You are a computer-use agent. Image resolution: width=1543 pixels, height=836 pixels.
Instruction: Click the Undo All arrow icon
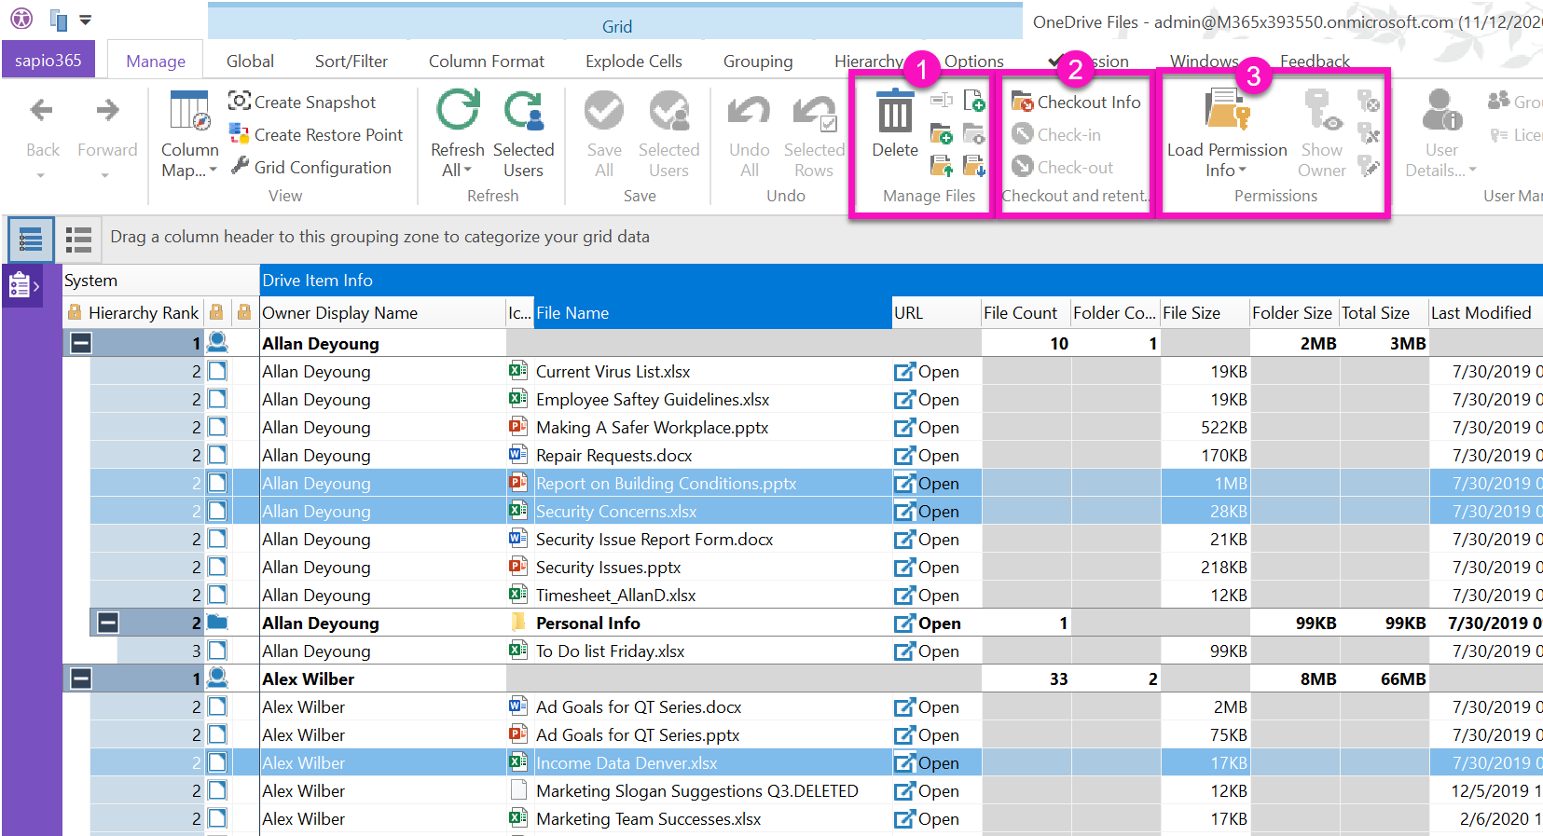coord(749,111)
